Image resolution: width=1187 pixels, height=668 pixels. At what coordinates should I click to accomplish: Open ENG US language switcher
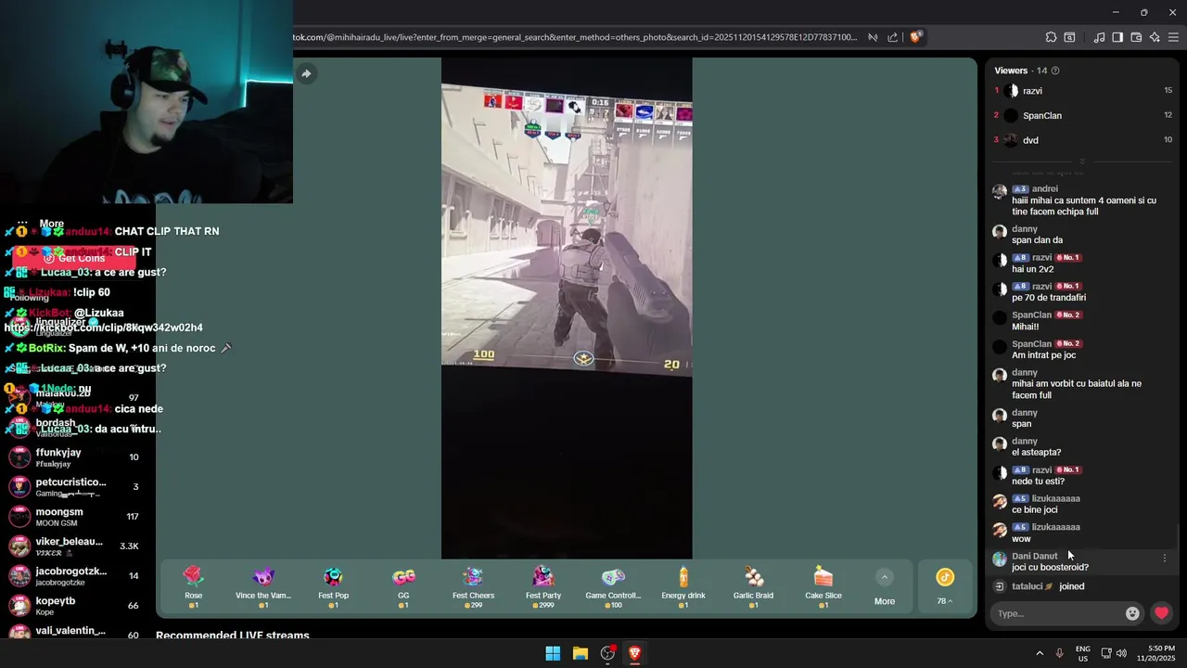click(x=1082, y=653)
